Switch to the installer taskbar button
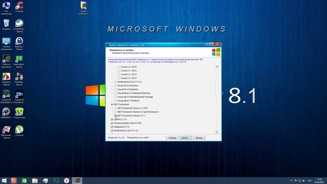 click(x=77, y=180)
